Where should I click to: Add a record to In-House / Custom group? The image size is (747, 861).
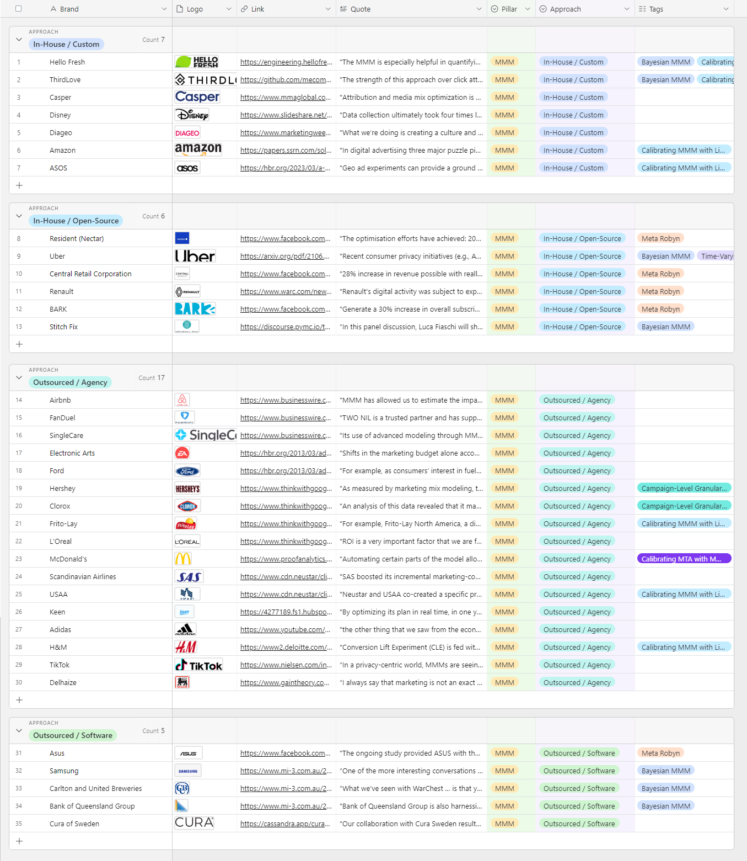[19, 185]
